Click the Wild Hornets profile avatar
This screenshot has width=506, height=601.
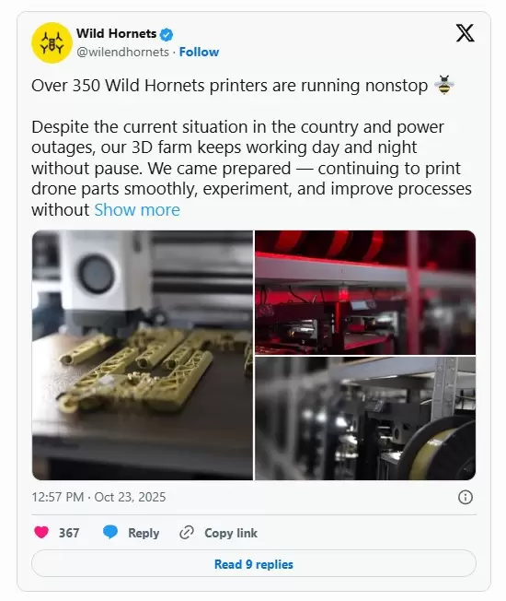[52, 42]
